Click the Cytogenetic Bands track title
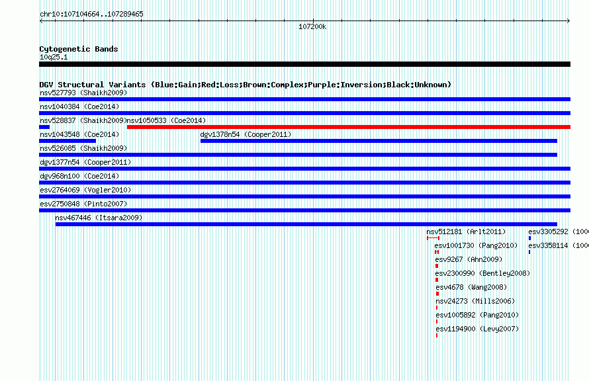The height and width of the screenshot is (381, 589). (79, 49)
